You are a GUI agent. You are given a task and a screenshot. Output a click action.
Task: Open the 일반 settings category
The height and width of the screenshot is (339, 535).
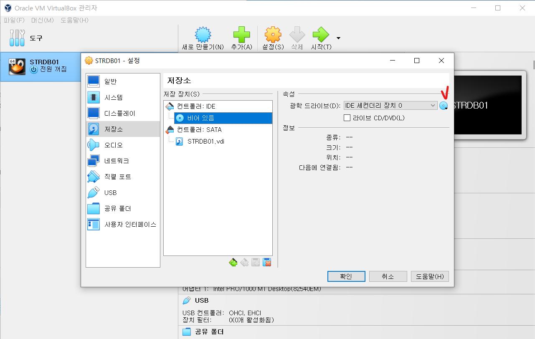click(123, 81)
